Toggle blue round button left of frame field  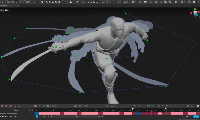(37, 116)
